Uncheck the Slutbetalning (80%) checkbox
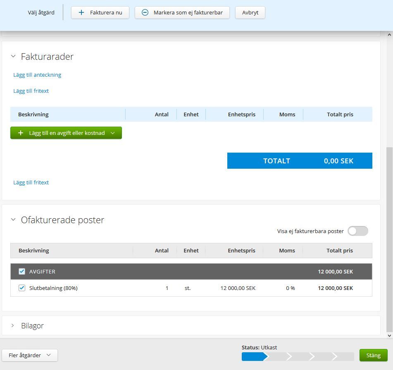This screenshot has width=393, height=370. point(22,288)
